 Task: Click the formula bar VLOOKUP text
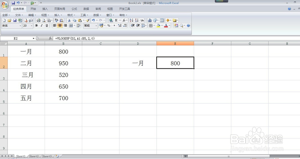[x=75, y=39]
